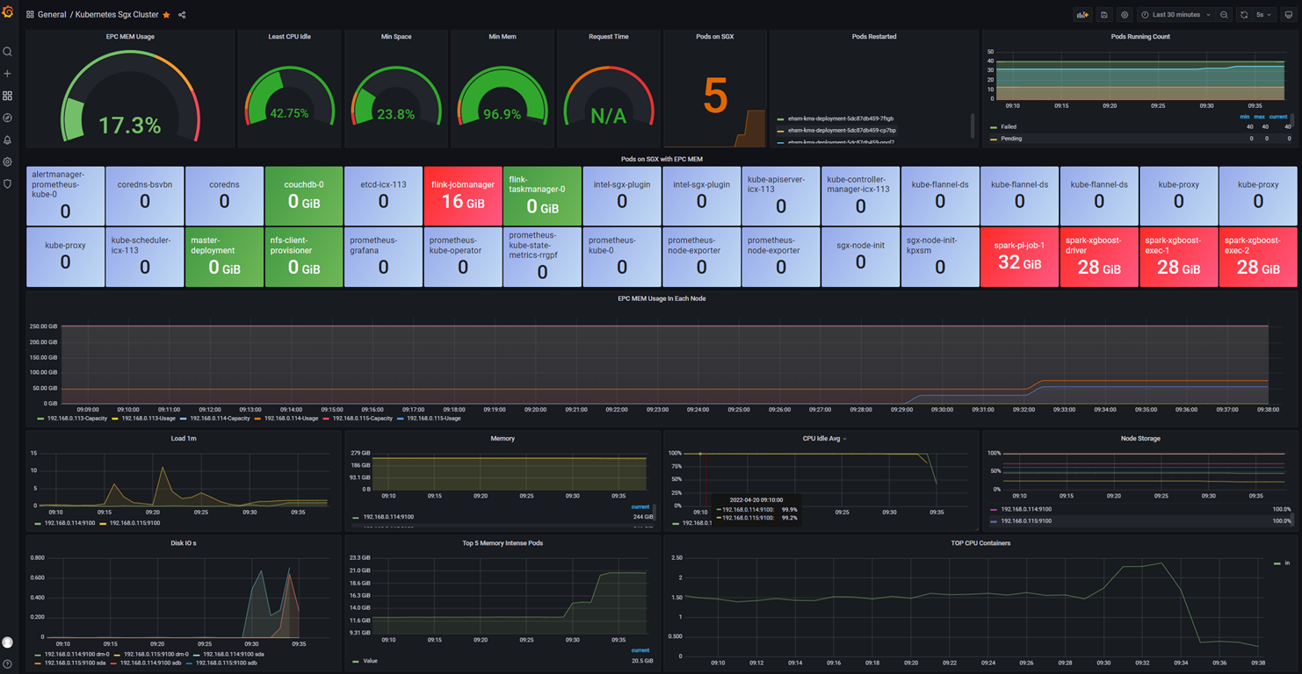1302x674 pixels.
Task: Select the spark-xgboost-exec-2 tile
Action: [x=1258, y=257]
